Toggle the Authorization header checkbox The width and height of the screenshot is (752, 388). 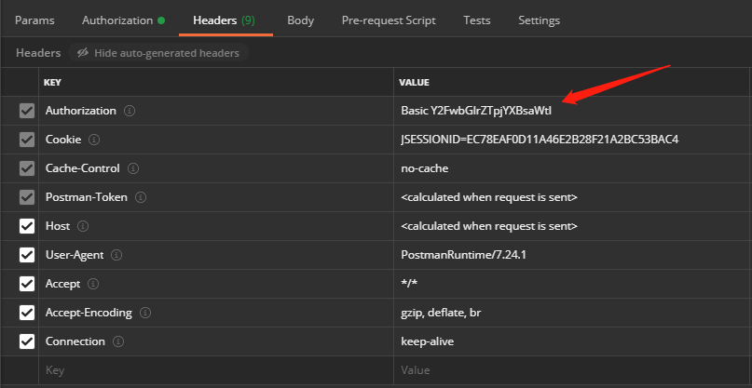27,111
